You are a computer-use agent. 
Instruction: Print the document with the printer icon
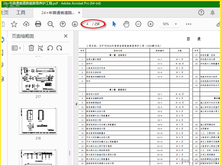(38, 24)
